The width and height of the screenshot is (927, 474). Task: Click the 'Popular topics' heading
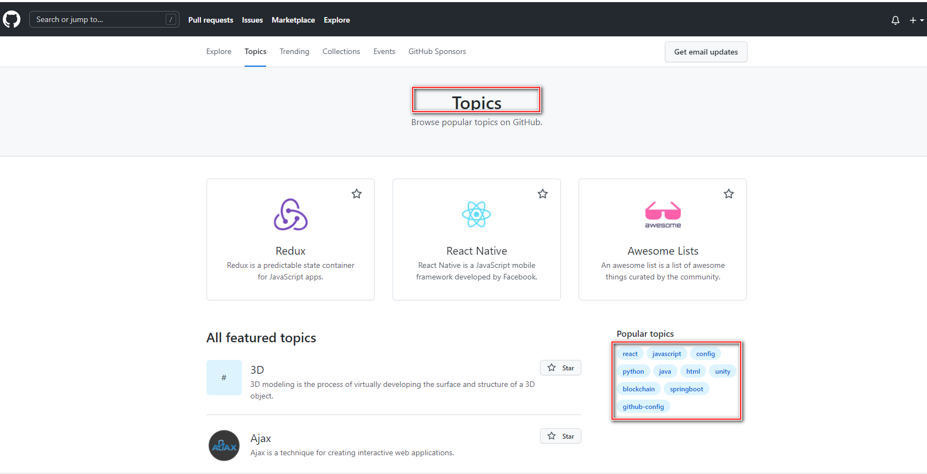click(645, 333)
